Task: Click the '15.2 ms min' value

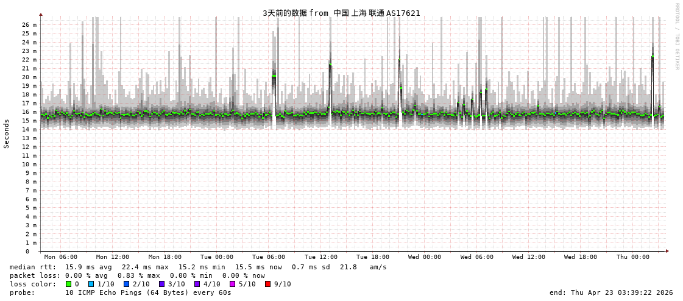Action: tap(202, 267)
